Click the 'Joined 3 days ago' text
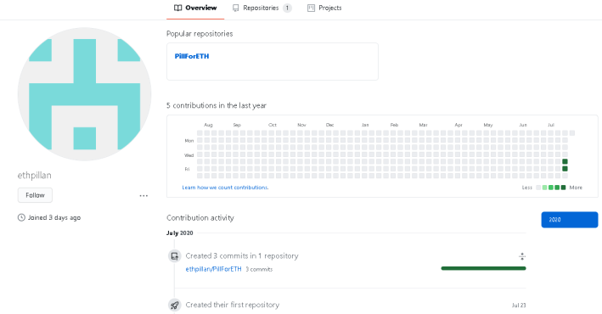Viewport: 602px width, 314px height. point(54,217)
